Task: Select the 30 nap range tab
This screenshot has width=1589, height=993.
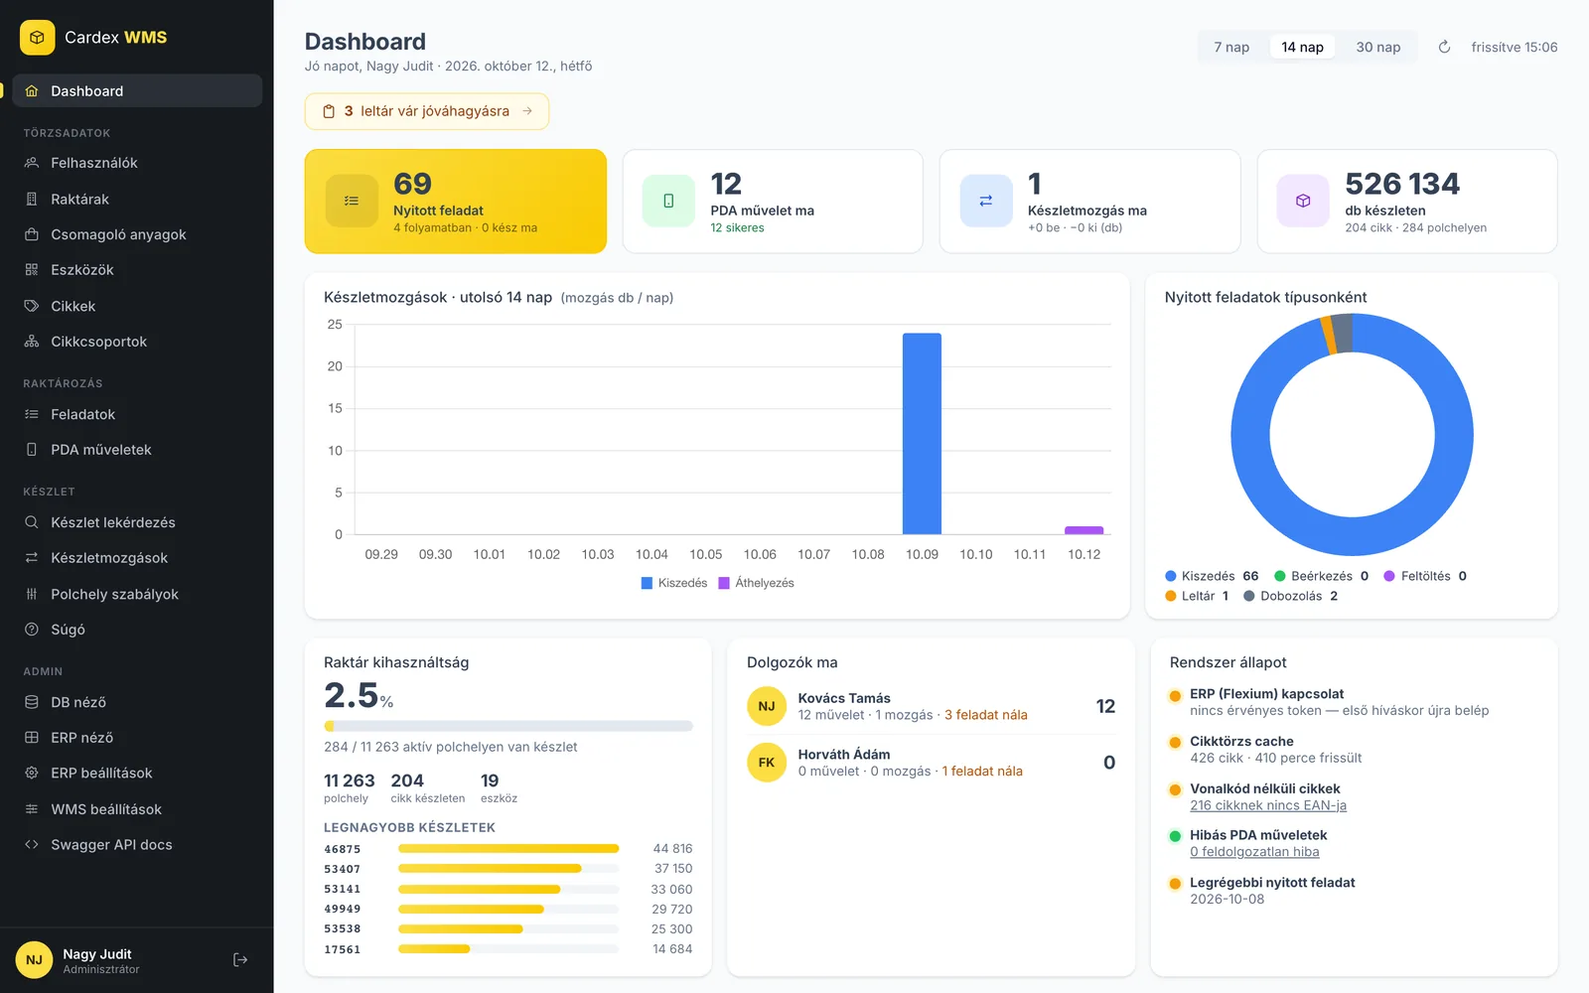Action: pyautogui.click(x=1378, y=47)
